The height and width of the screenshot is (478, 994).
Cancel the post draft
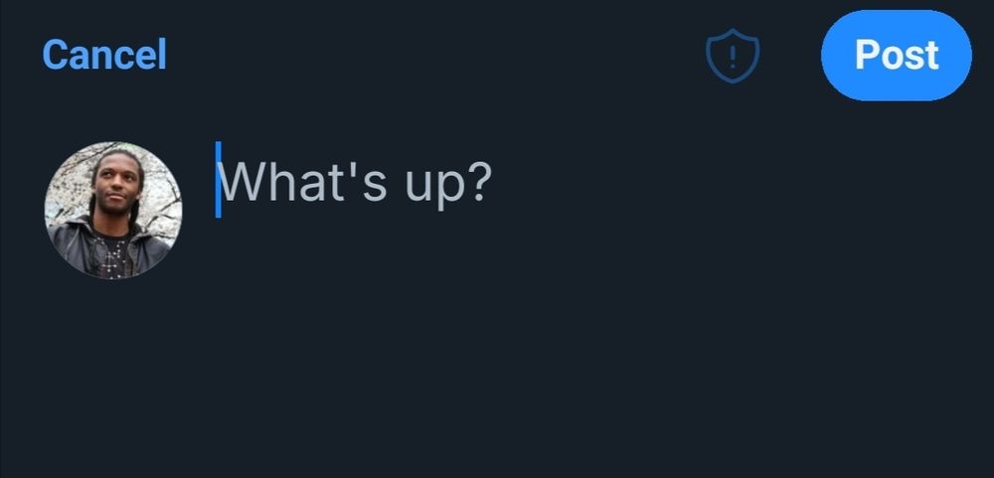(104, 55)
